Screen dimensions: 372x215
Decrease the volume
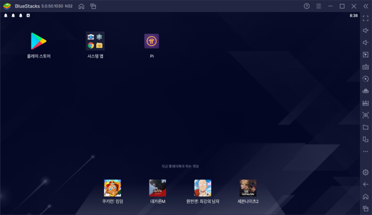(x=366, y=42)
